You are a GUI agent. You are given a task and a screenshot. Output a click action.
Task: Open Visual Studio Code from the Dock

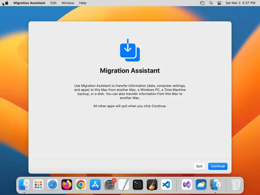(x=166, y=185)
